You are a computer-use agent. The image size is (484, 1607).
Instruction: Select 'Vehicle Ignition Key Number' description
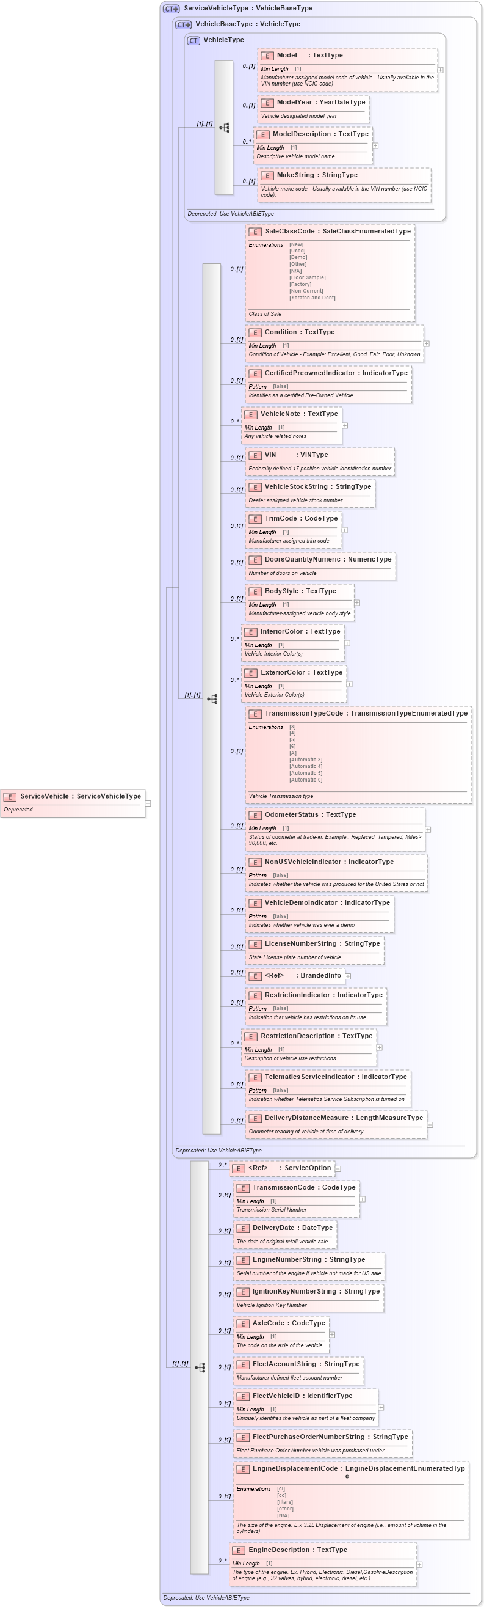272,1305
